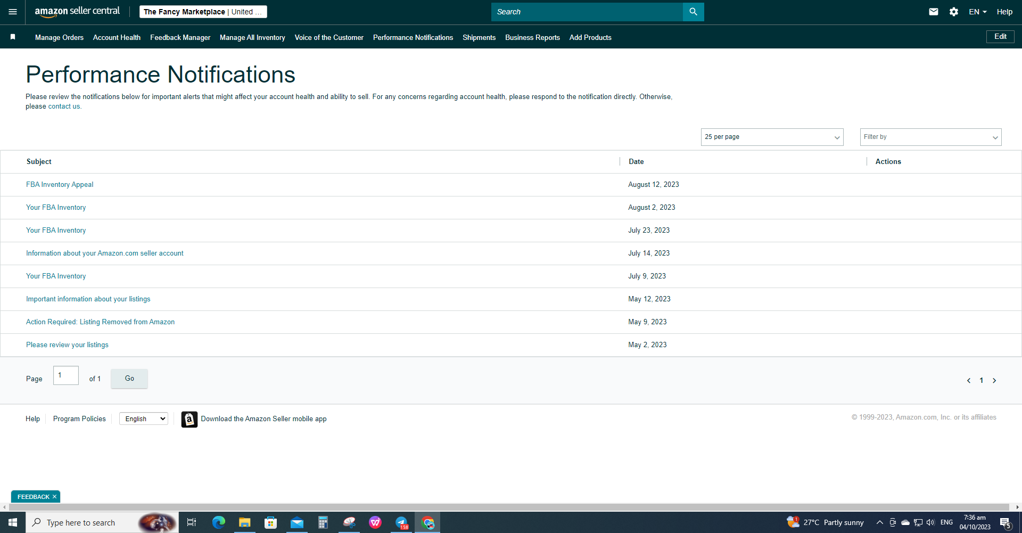Navigate to Manage All Inventory
Screen dimensions: 1022x533
(252, 37)
